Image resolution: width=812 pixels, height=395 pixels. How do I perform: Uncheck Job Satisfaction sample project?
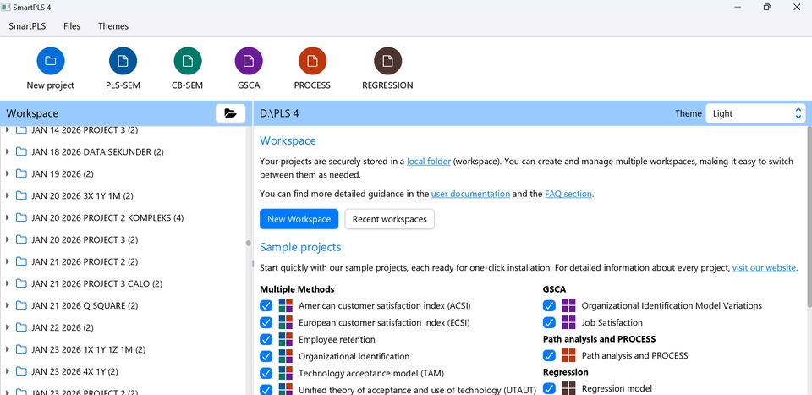point(550,322)
